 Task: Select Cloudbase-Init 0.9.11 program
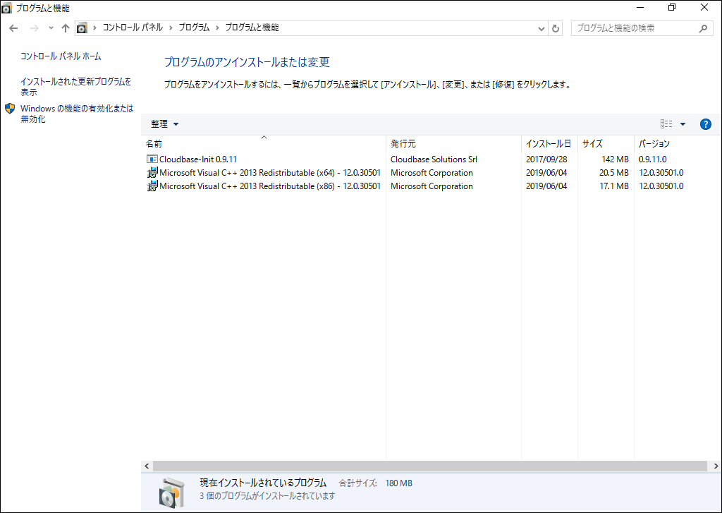198,159
